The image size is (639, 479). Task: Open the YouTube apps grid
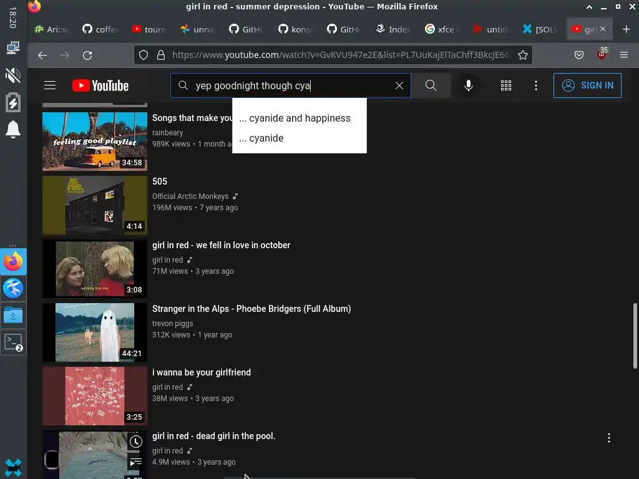point(505,85)
